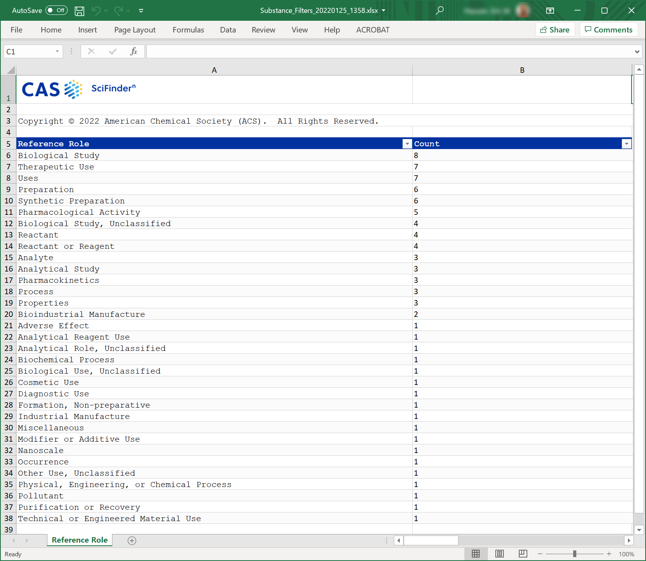Image resolution: width=646 pixels, height=561 pixels.
Task: Click vertical scrollbar up arrow
Action: [x=639, y=69]
